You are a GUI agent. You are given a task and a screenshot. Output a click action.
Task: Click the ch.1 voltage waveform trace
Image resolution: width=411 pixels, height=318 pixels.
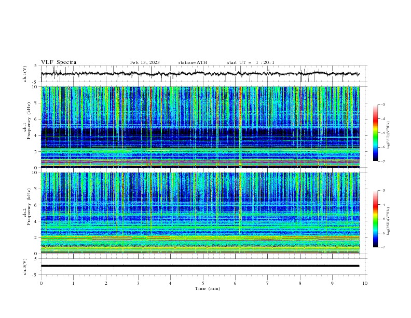coord(200,74)
